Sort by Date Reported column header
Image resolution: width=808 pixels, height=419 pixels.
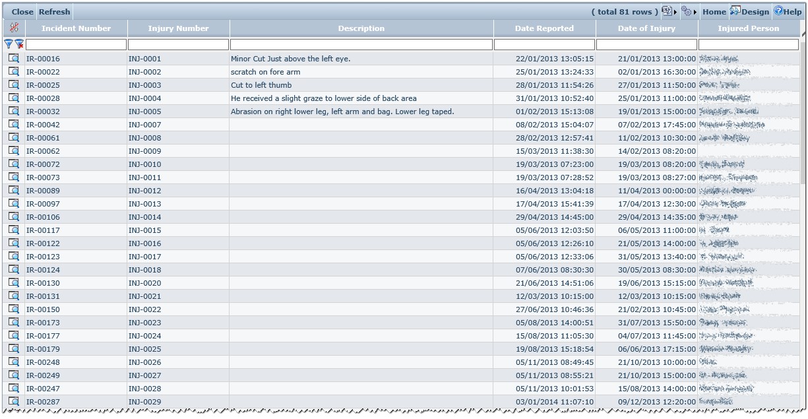(x=544, y=28)
